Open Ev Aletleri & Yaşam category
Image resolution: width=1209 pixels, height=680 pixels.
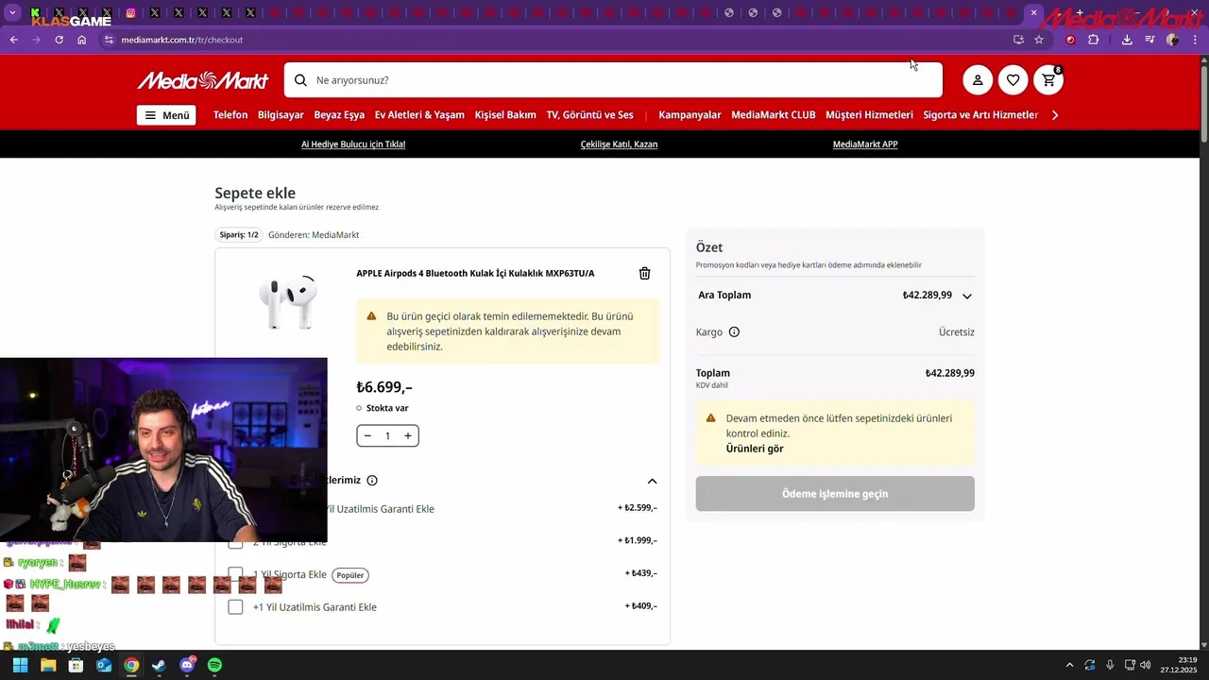[419, 115]
